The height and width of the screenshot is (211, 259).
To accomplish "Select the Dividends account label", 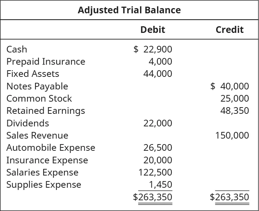I will (28, 123).
